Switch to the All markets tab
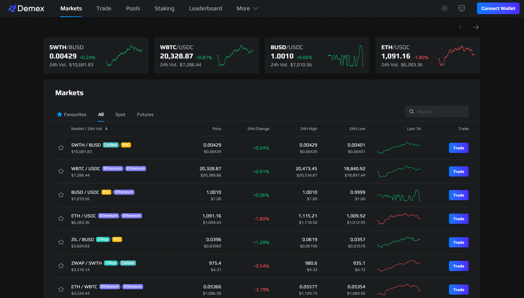 point(101,114)
